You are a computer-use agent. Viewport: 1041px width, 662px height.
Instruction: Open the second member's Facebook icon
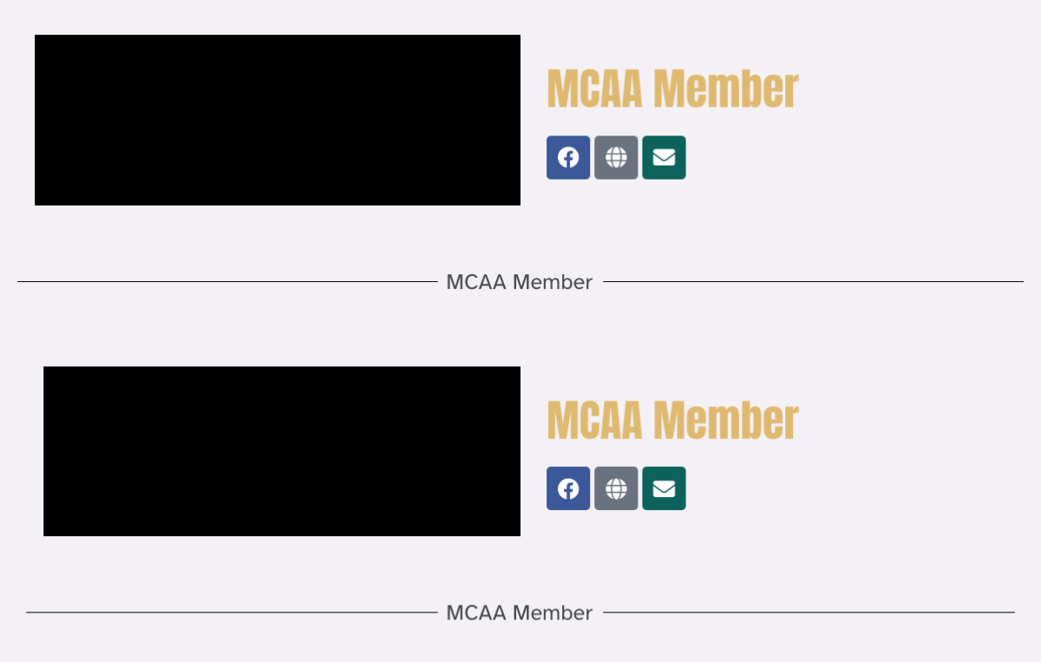[568, 488]
